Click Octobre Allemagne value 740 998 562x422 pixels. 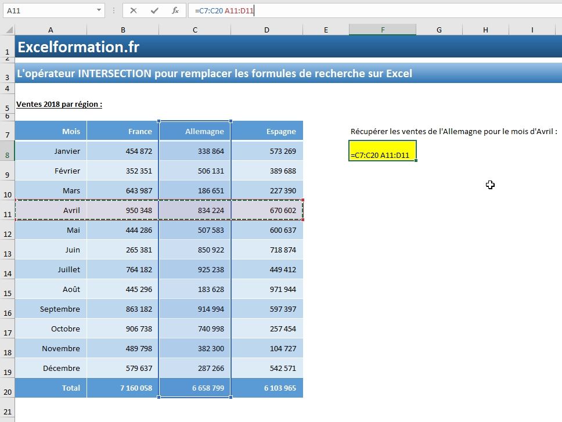[x=195, y=329]
